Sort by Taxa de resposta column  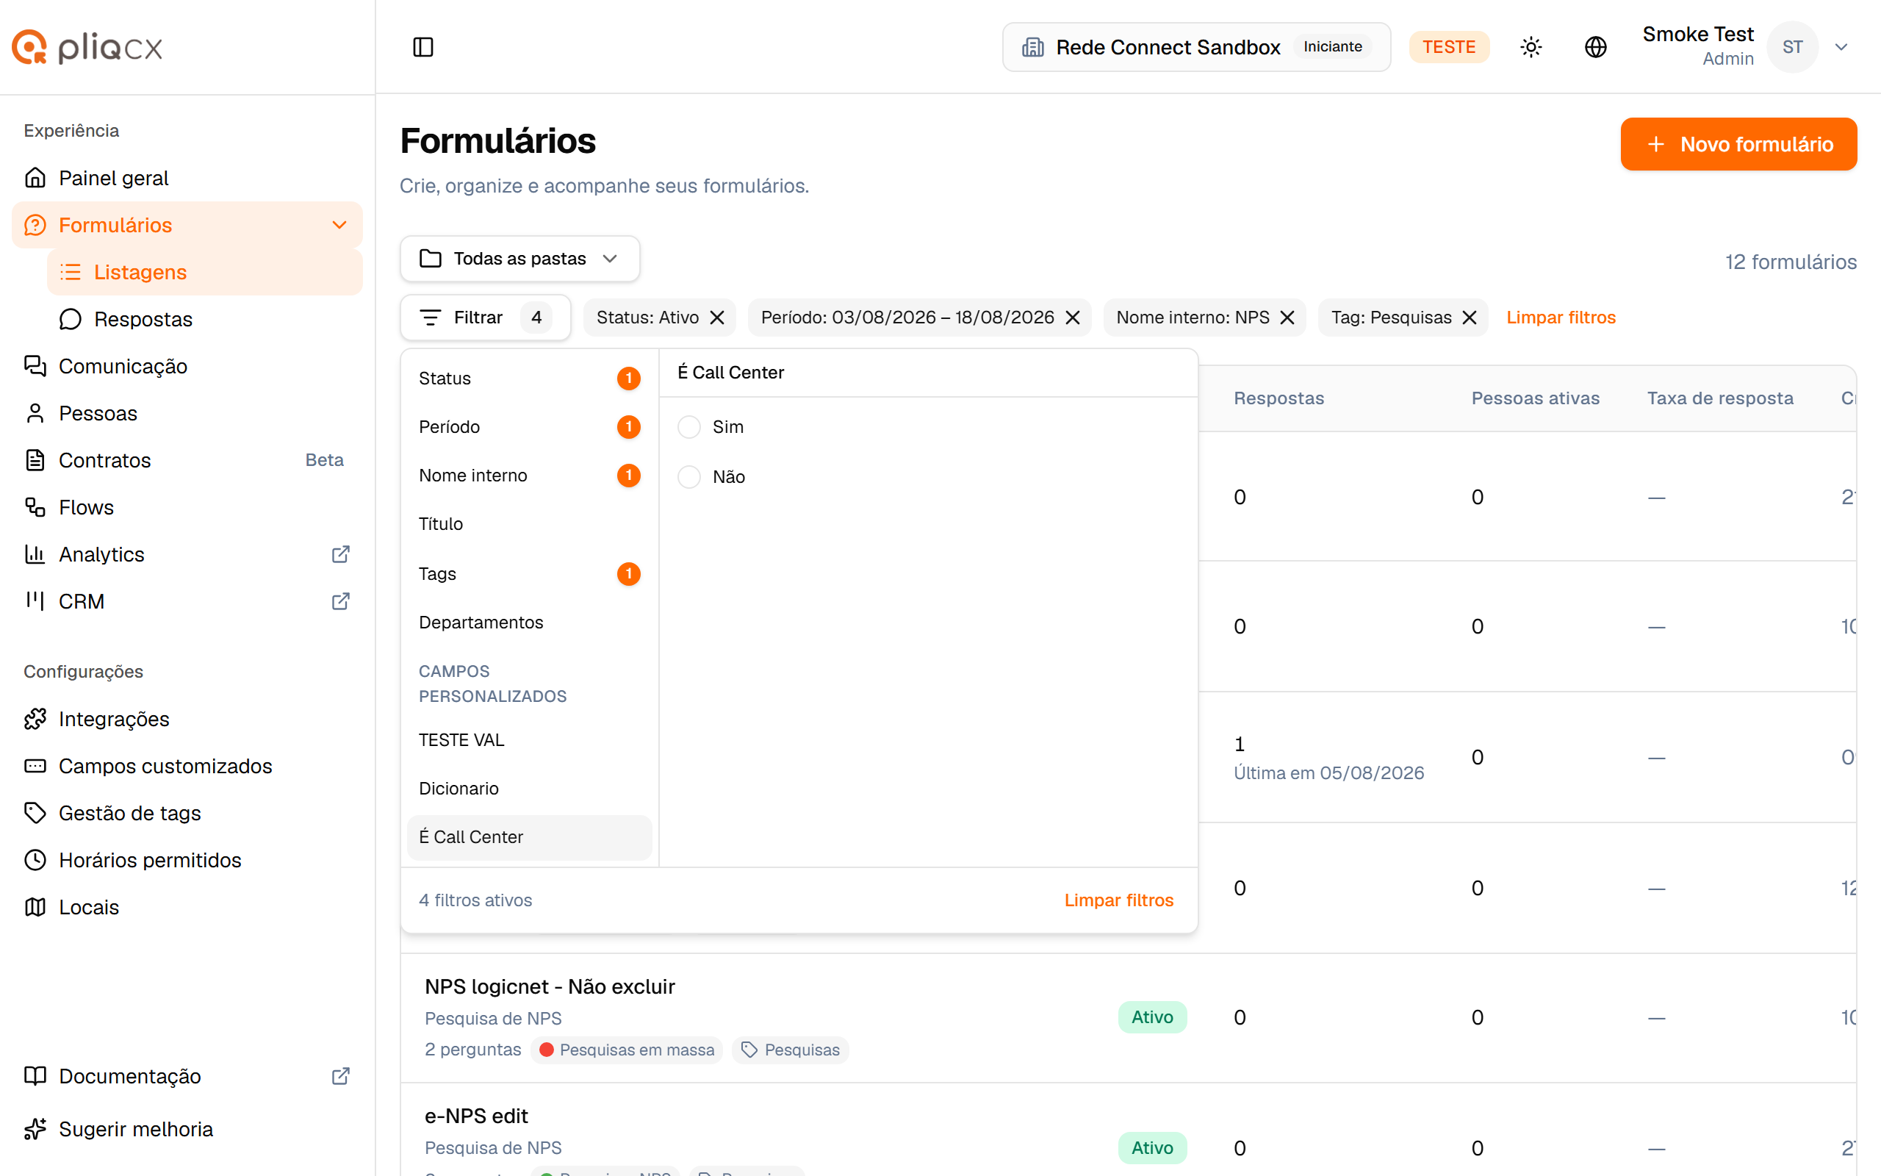[1719, 398]
